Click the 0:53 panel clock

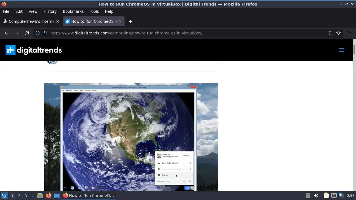[350, 196]
